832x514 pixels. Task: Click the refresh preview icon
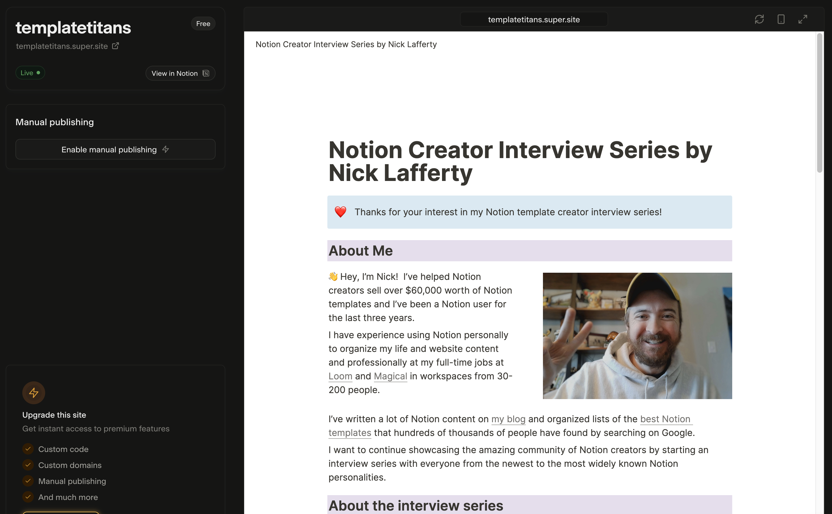760,19
